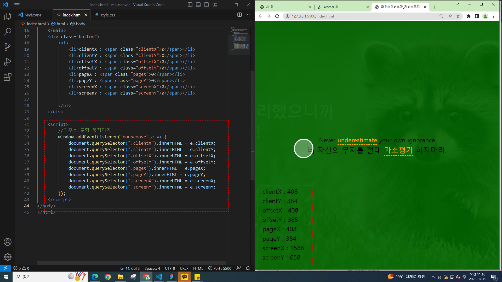Open the Search view in sidebar
Screen dimensions: 502x282
tap(8, 32)
